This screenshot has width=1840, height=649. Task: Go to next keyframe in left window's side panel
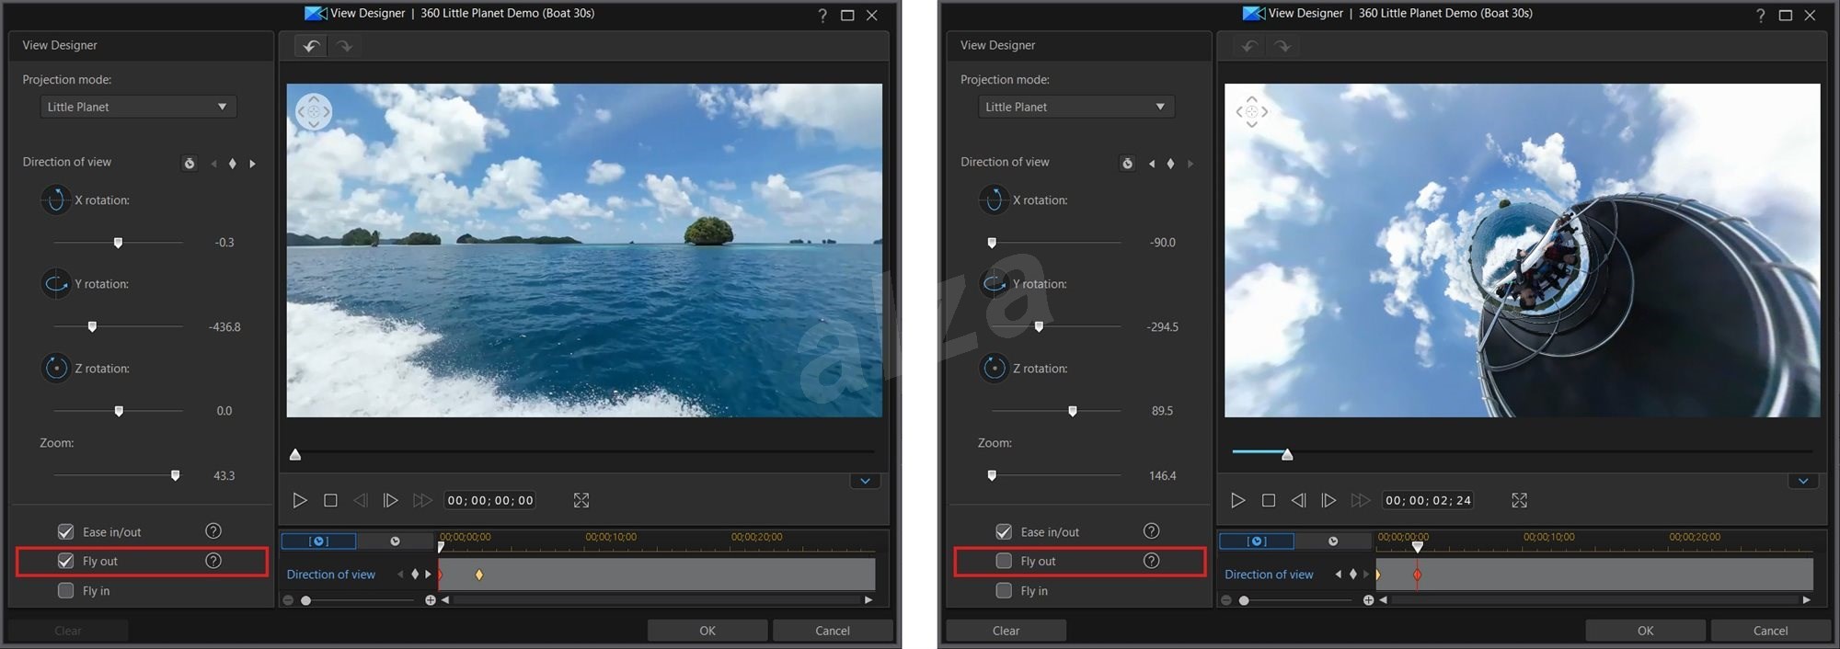point(252,164)
